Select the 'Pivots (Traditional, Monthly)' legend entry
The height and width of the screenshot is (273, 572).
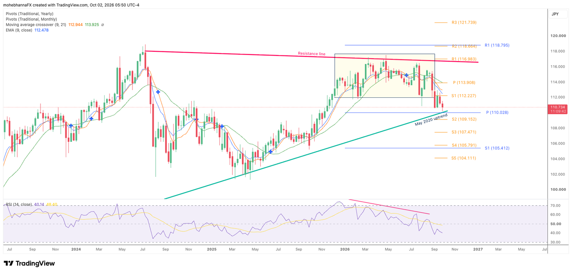pos(31,19)
